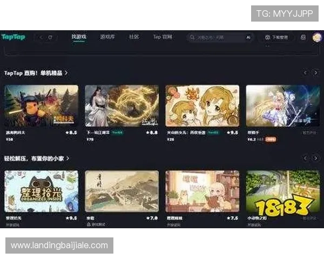Open the 下载管理 download manager
This screenshot has height=259, width=324.
277,37
